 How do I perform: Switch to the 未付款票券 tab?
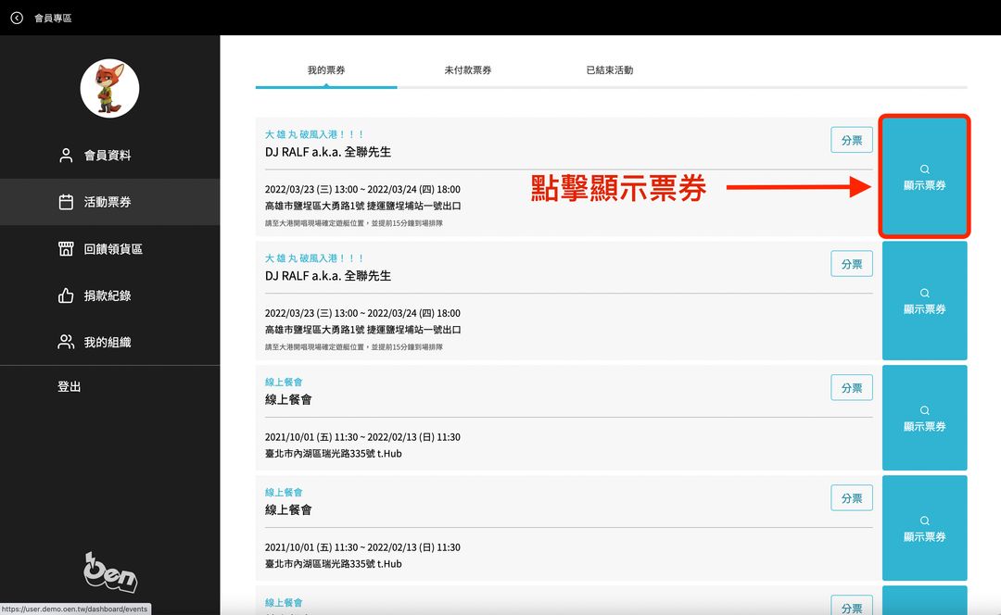point(467,70)
